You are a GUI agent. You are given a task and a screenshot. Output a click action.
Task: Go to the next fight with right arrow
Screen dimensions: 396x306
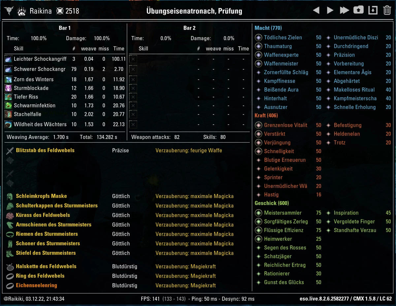pyautogui.click(x=330, y=11)
